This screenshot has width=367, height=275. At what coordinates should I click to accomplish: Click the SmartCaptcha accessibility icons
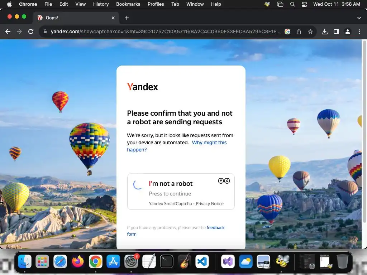pyautogui.click(x=224, y=181)
